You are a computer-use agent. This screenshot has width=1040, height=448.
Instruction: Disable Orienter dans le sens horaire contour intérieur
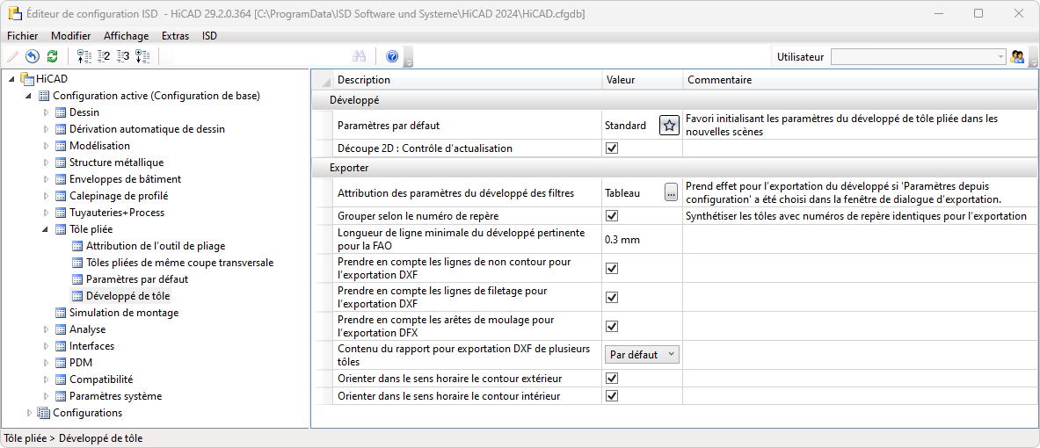613,396
